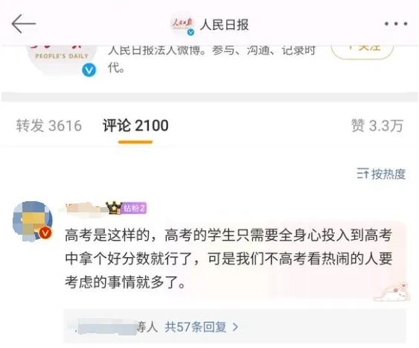Tap the back arrow icon
This screenshot has width=419, height=348.
(x=24, y=24)
